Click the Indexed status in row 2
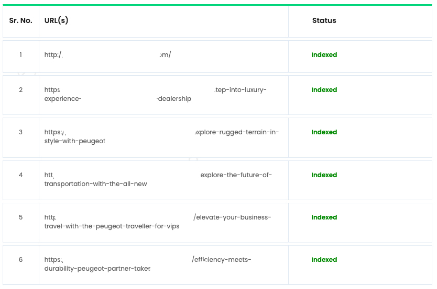The image size is (437, 289). tap(324, 90)
